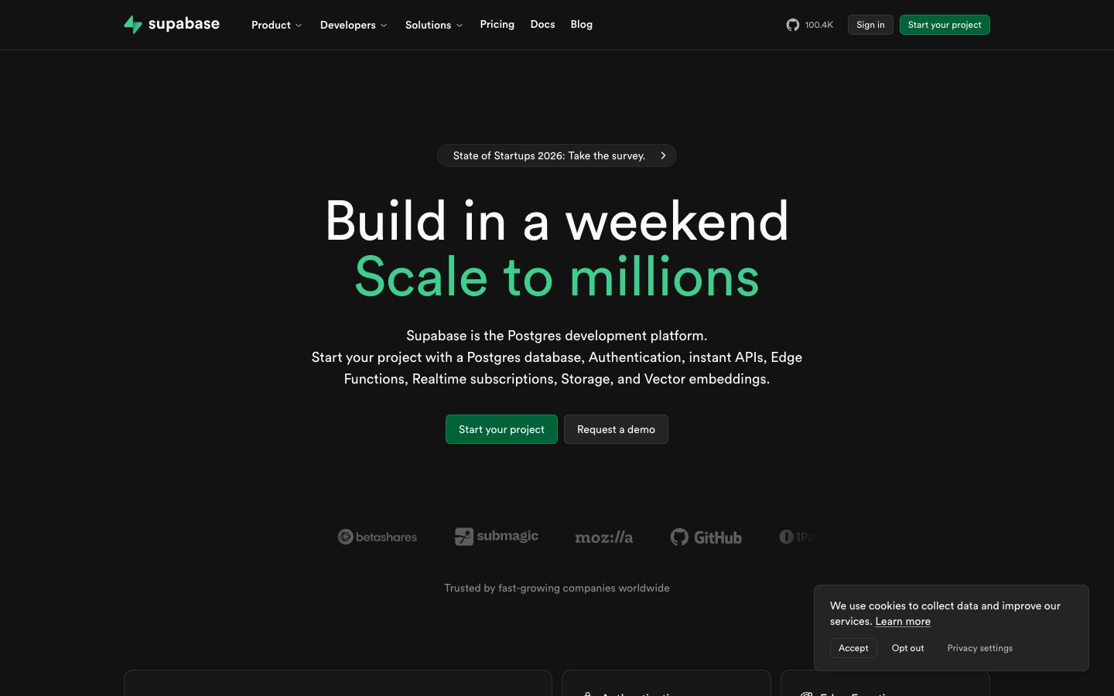Image resolution: width=1114 pixels, height=696 pixels.
Task: Expand the Solutions menu chevron
Action: (x=460, y=25)
